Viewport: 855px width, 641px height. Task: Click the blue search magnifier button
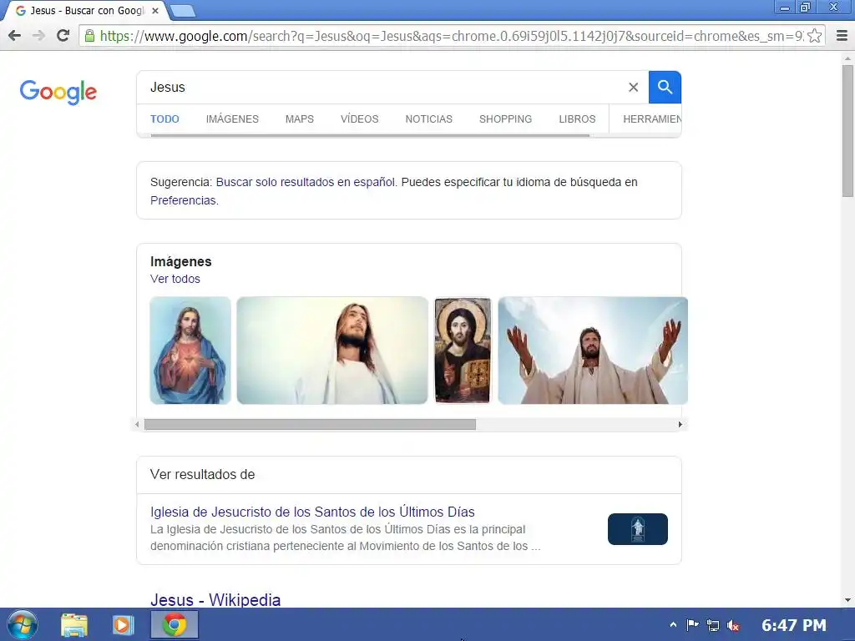[x=665, y=87]
